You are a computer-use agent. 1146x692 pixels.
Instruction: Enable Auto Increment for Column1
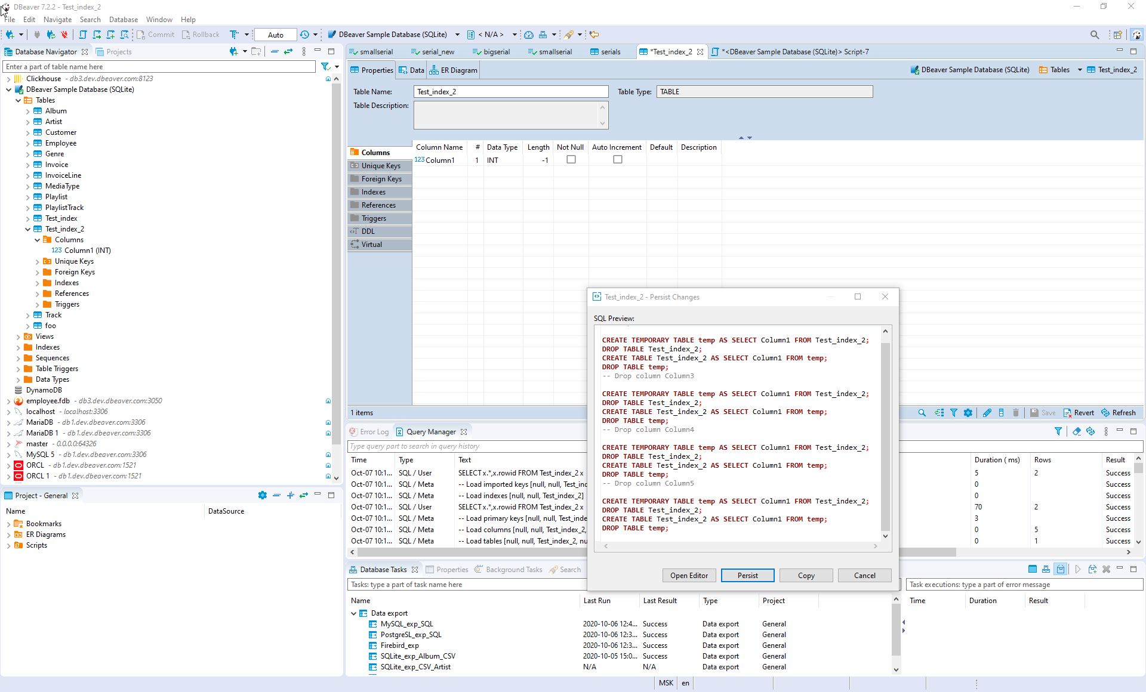click(x=618, y=159)
